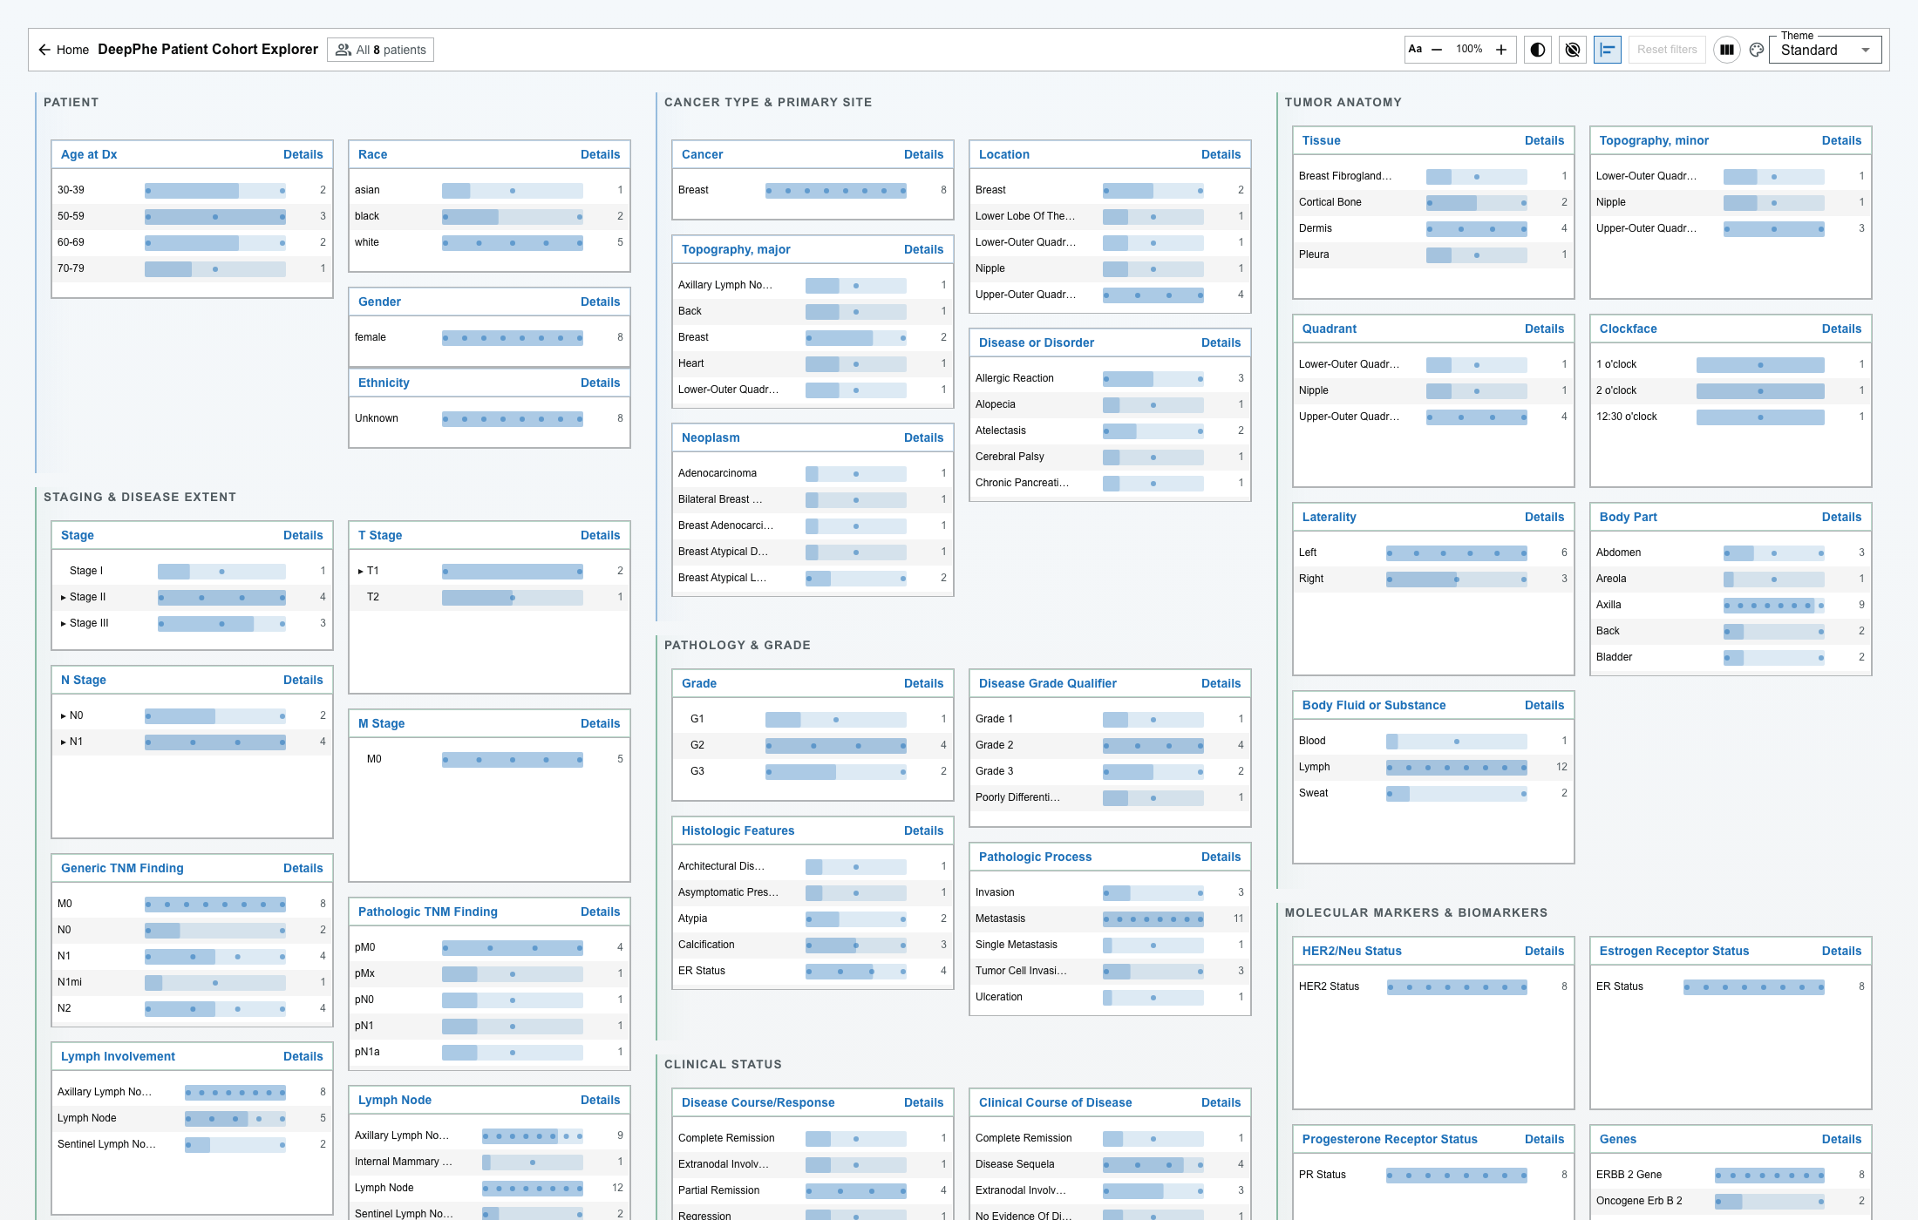Select the Stage I row
Viewport: 1918px width, 1220px height.
coord(192,571)
